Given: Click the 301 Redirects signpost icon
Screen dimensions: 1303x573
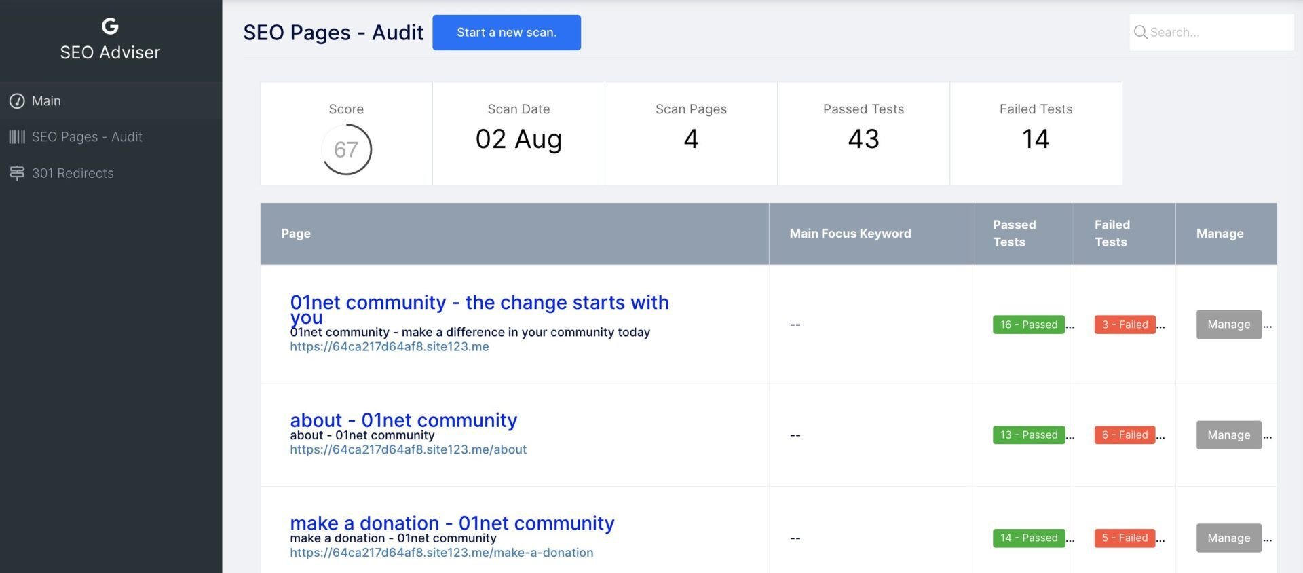Looking at the screenshot, I should 17,173.
